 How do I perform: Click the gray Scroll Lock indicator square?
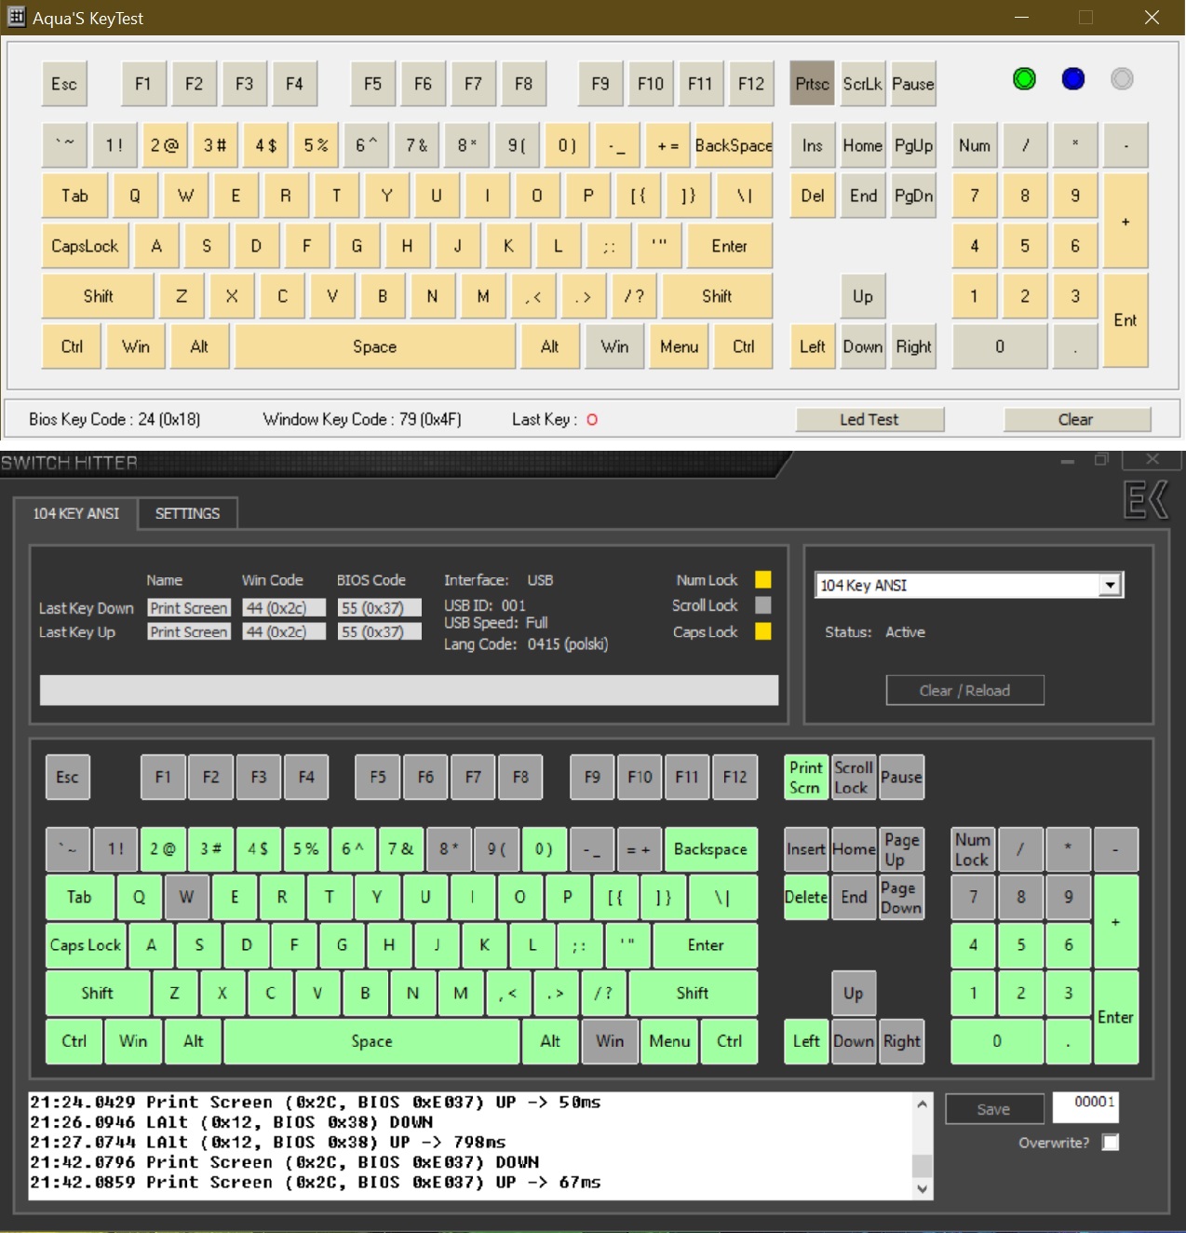(x=763, y=605)
